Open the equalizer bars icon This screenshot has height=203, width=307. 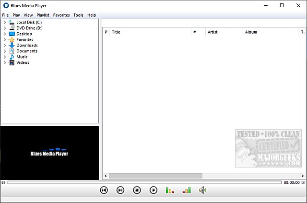pos(170,190)
